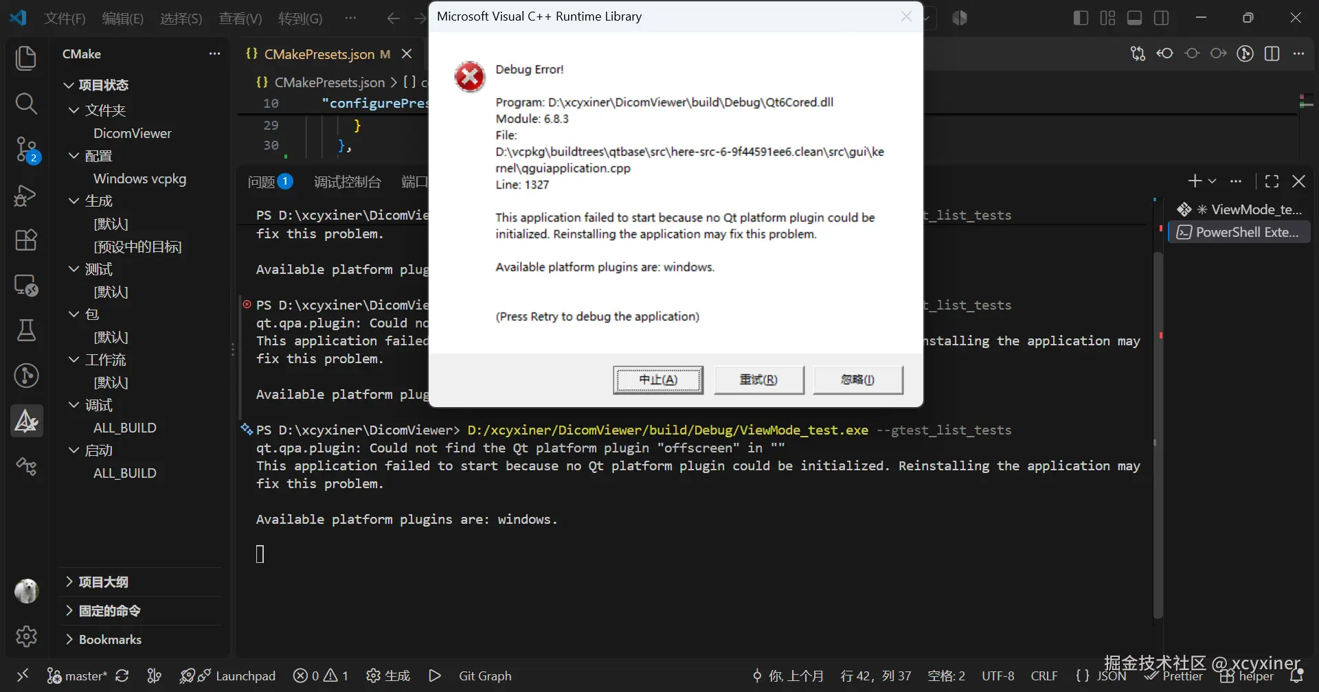The width and height of the screenshot is (1319, 692).
Task: Open the new terminal dropdown arrow
Action: point(1213,181)
